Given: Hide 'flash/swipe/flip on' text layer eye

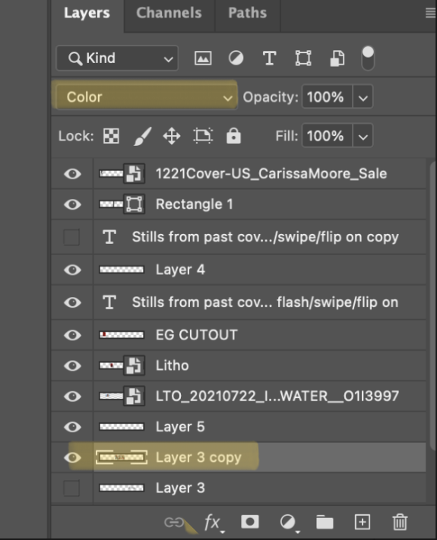Looking at the screenshot, I should click(72, 302).
